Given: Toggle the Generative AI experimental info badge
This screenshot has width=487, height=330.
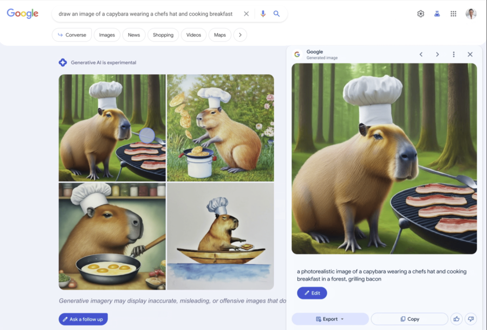Looking at the screenshot, I should click(x=63, y=62).
